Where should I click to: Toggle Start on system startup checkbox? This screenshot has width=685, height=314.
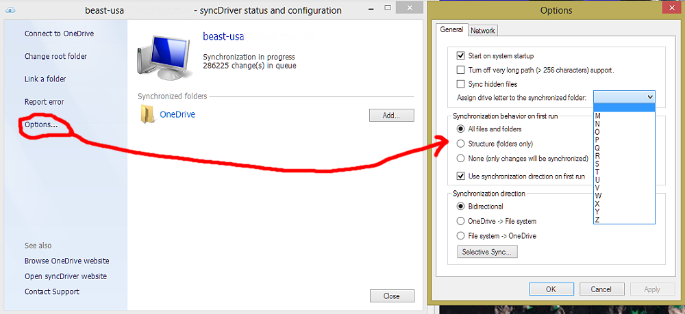pyautogui.click(x=460, y=56)
